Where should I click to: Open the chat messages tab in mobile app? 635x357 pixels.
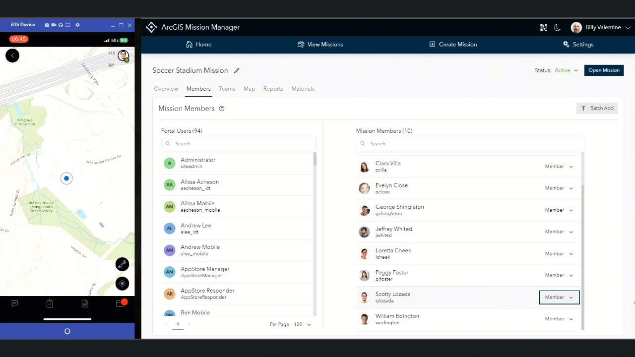click(15, 303)
